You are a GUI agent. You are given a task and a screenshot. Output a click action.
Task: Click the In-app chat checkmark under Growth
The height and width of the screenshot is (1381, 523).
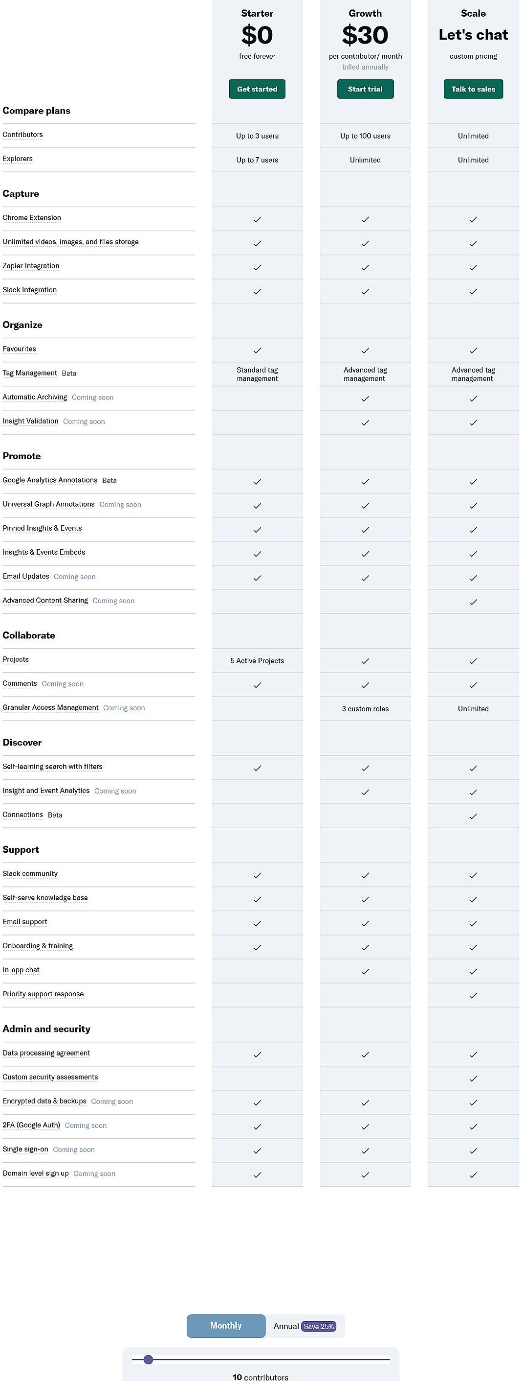pyautogui.click(x=365, y=971)
